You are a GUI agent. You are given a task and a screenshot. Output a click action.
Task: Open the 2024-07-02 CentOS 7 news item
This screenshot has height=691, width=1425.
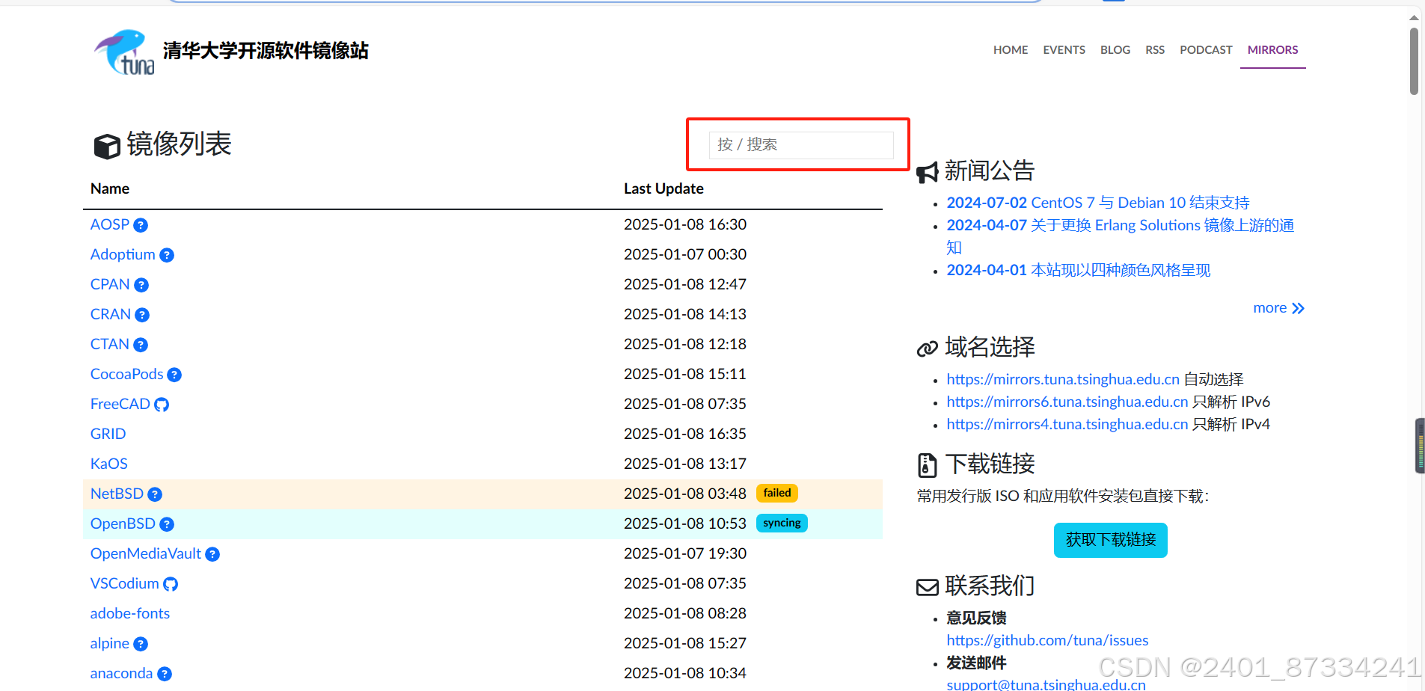click(x=1097, y=203)
